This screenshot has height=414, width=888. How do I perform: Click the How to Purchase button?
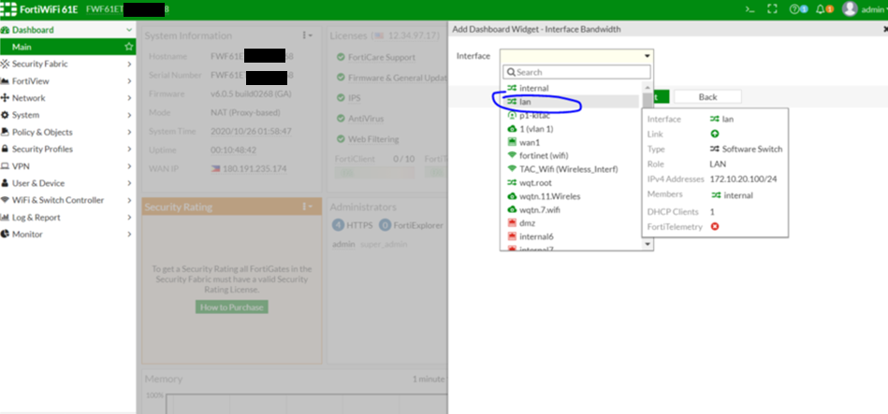(x=231, y=307)
